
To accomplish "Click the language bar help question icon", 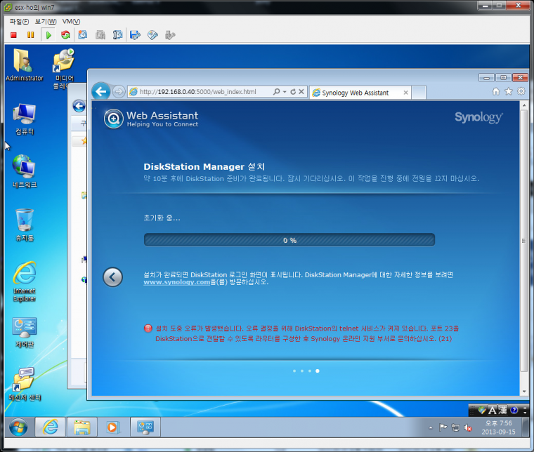I will [514, 410].
